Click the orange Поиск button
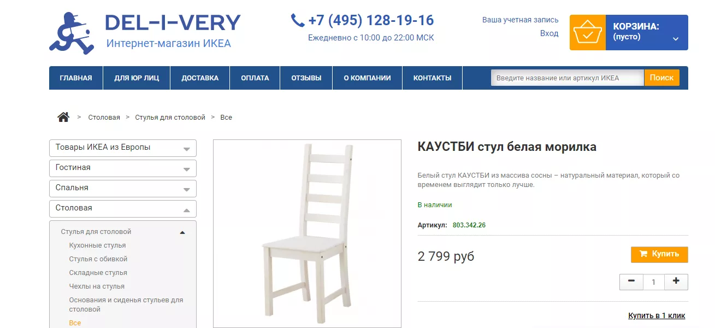This screenshot has width=715, height=328. (x=662, y=78)
